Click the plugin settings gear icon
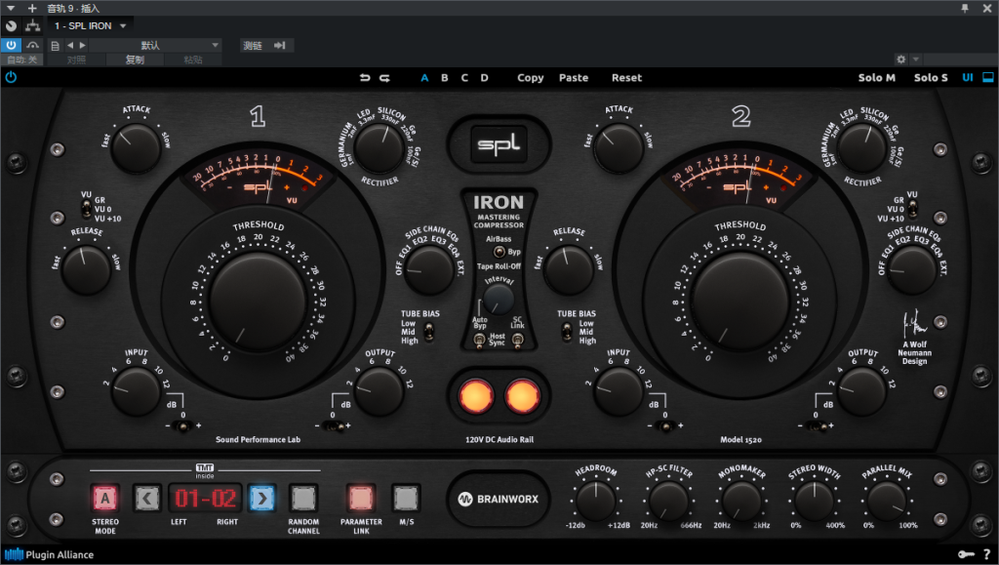 click(900, 60)
